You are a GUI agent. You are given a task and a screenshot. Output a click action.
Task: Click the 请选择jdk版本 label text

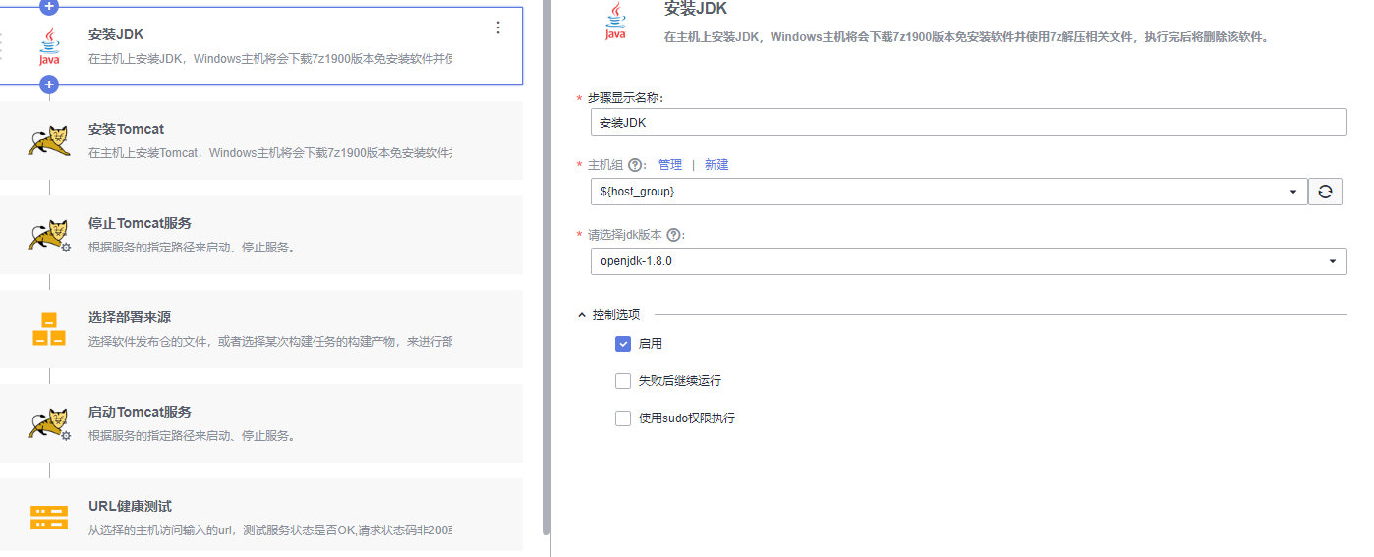(x=625, y=235)
